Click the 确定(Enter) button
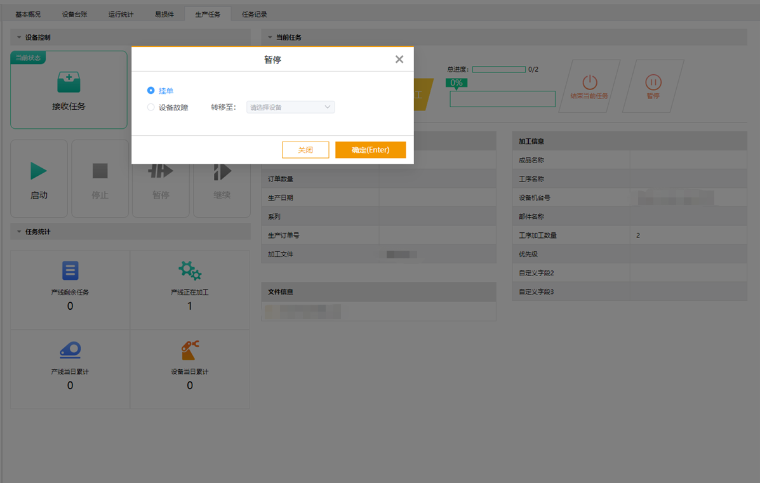This screenshot has height=483, width=760. click(x=370, y=150)
